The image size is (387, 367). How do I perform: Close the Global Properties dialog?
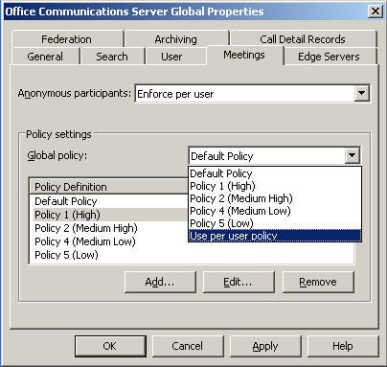pyautogui.click(x=376, y=11)
